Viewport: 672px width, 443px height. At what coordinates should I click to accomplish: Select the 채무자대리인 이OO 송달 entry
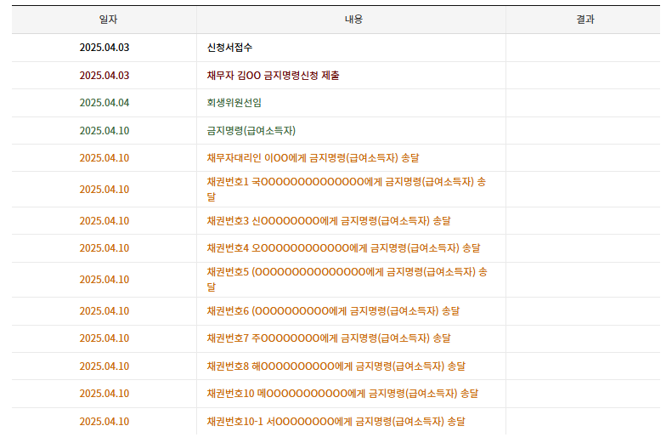313,158
